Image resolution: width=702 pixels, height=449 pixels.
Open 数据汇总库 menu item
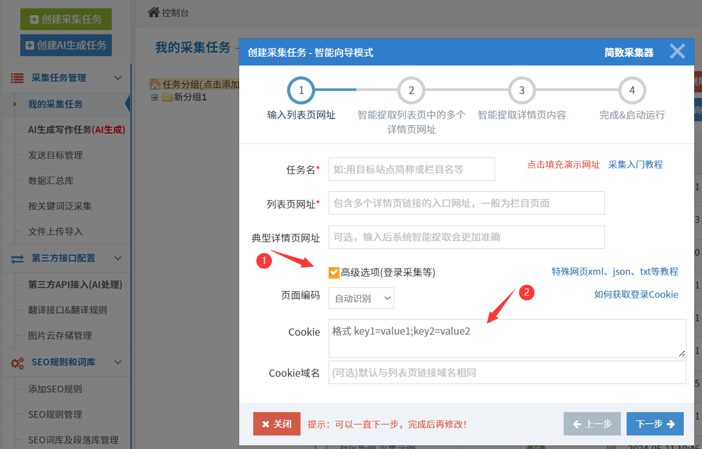(50, 181)
